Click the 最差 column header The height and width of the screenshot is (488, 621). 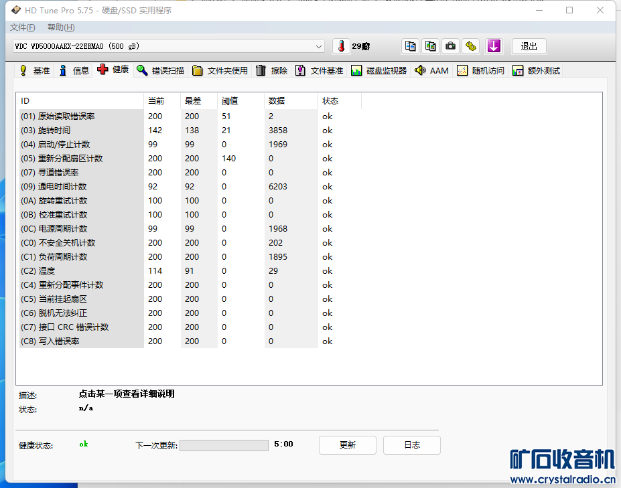coord(199,101)
